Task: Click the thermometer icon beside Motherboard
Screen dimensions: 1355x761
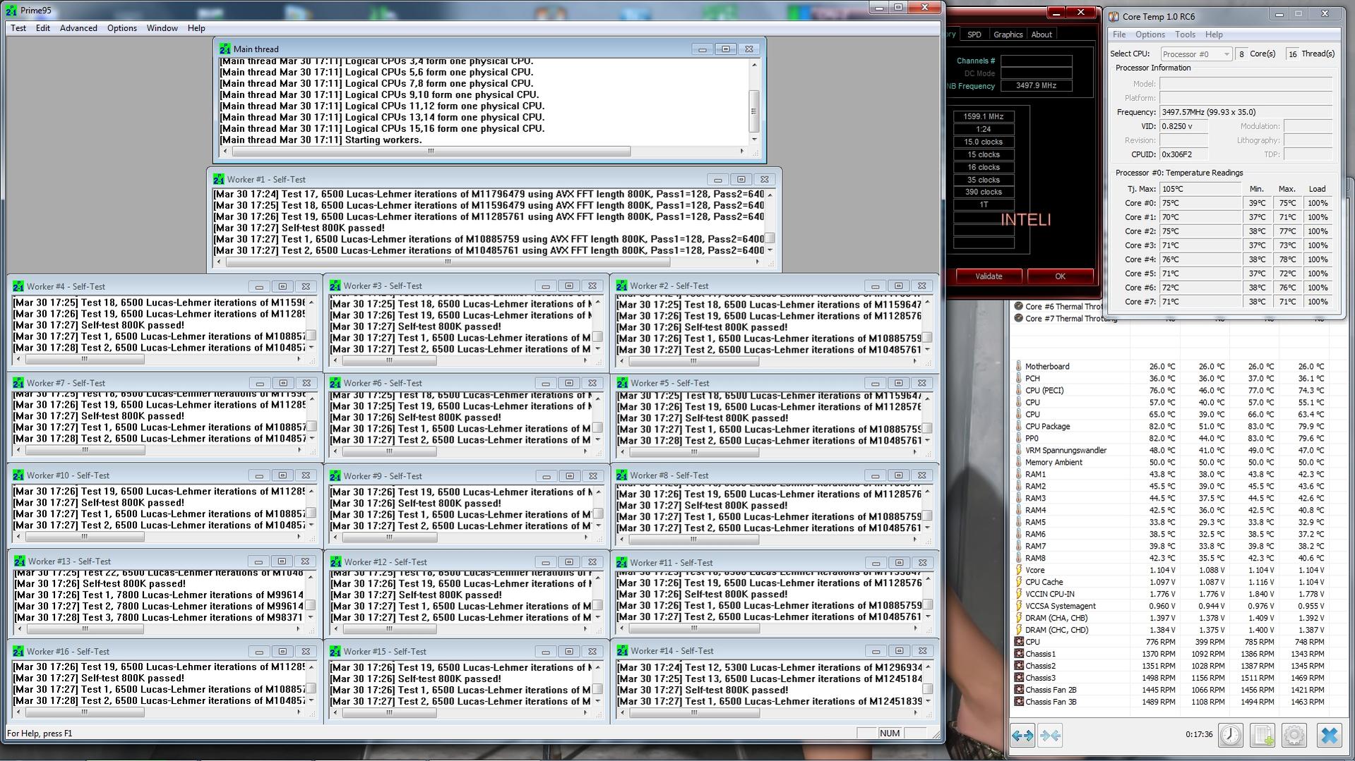Action: (1018, 366)
